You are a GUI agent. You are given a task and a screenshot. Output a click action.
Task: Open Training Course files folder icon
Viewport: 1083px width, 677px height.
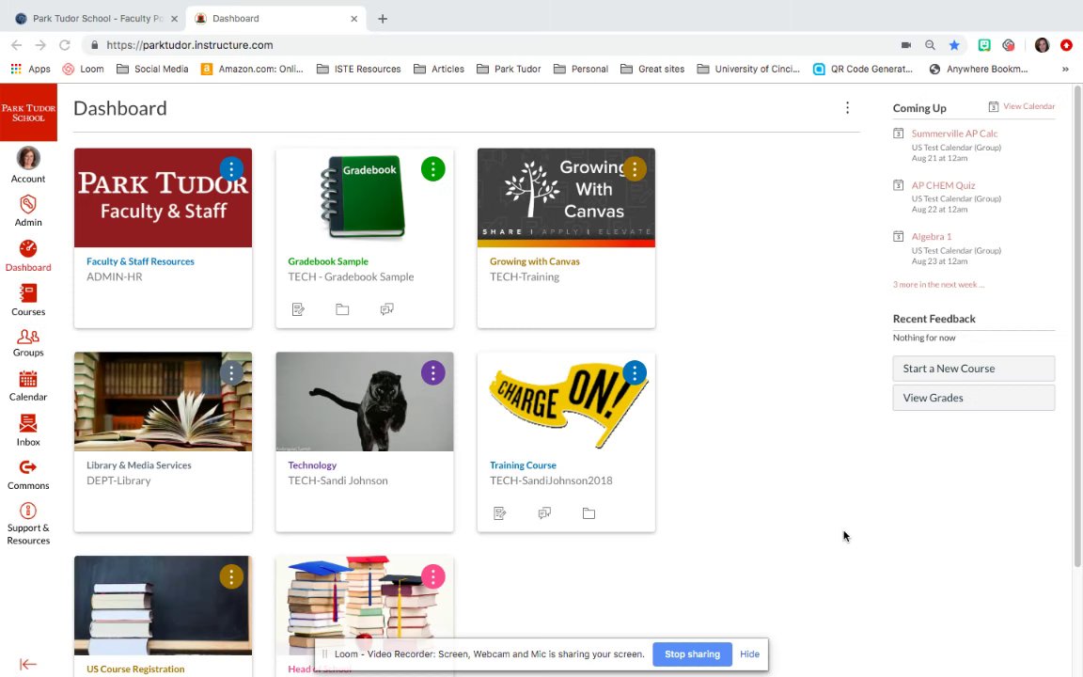point(589,513)
